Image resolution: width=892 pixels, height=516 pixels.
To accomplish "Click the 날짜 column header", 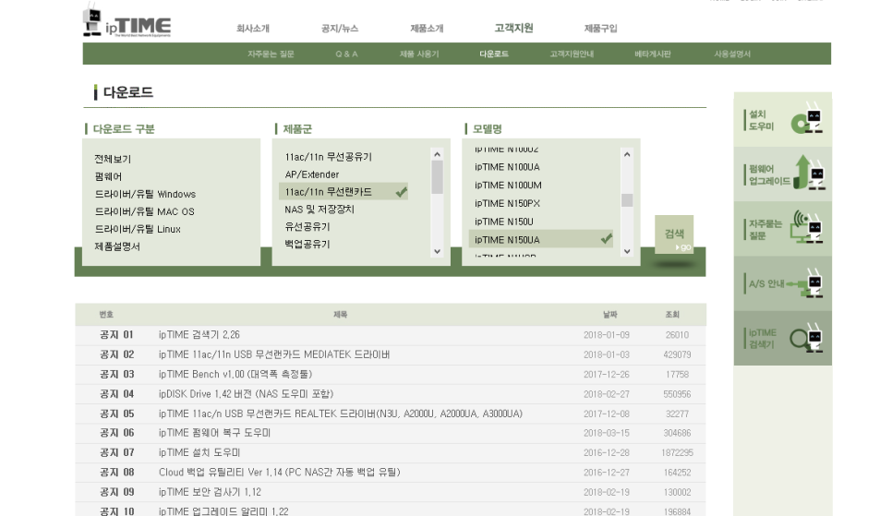I will (x=609, y=314).
